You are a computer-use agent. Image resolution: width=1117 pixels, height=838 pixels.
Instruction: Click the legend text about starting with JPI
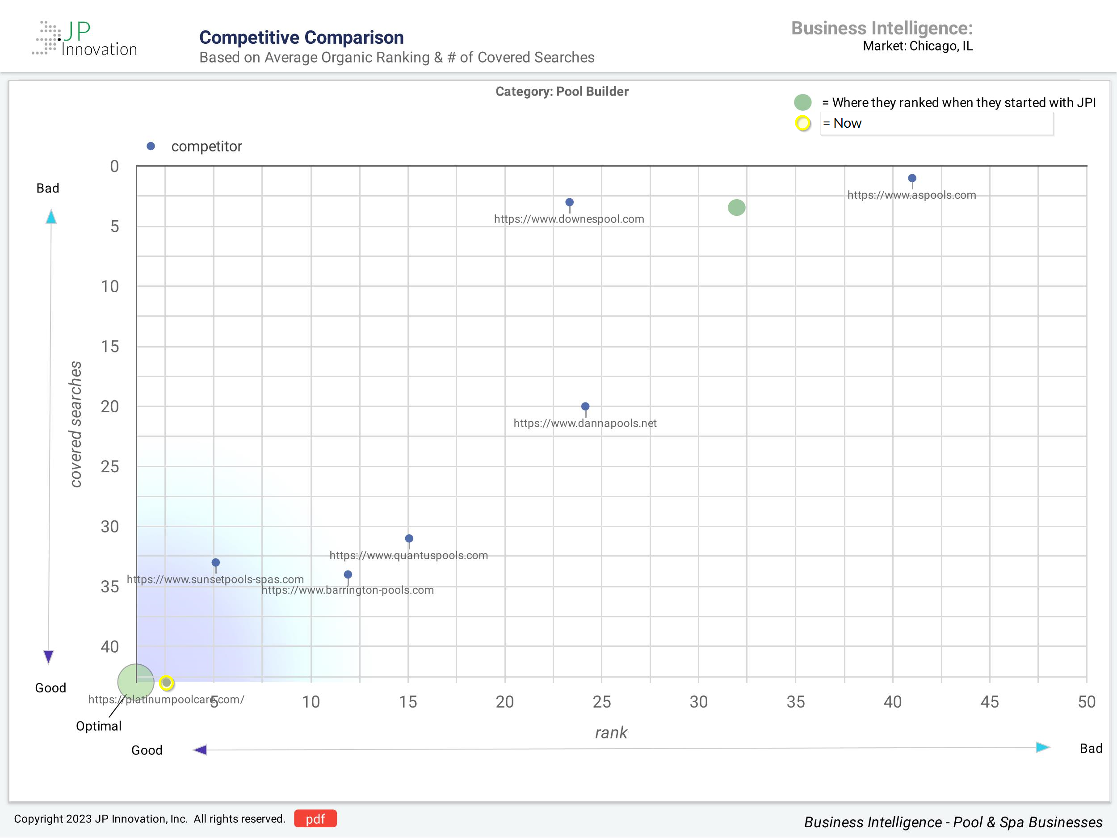coord(959,102)
